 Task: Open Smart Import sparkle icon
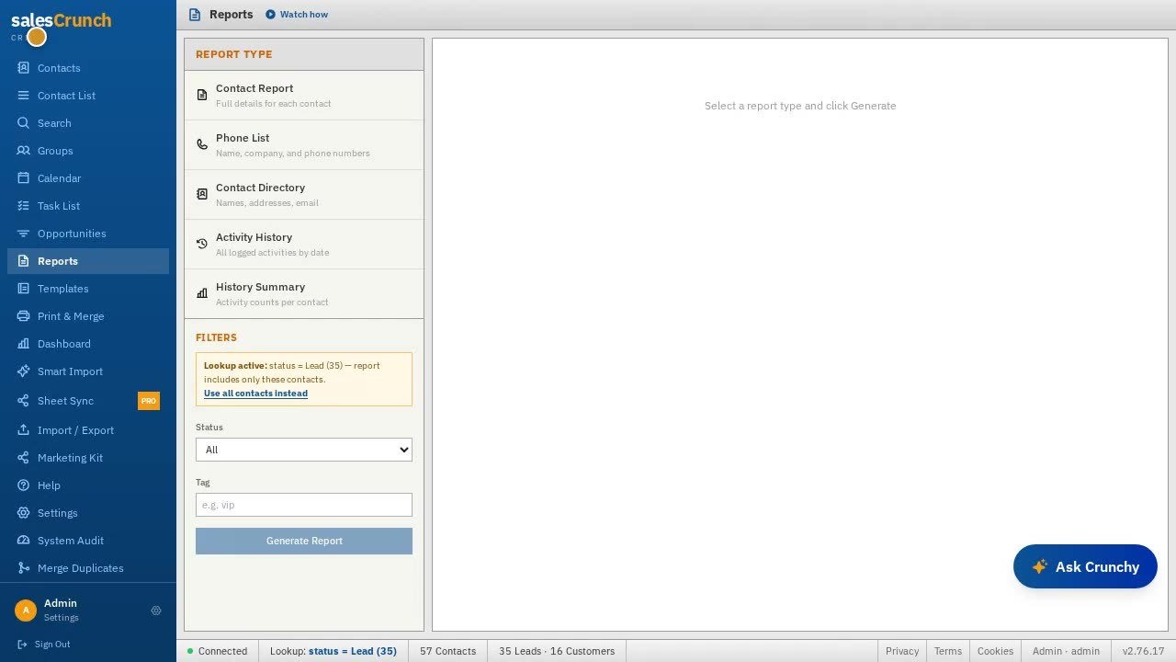[x=23, y=371]
